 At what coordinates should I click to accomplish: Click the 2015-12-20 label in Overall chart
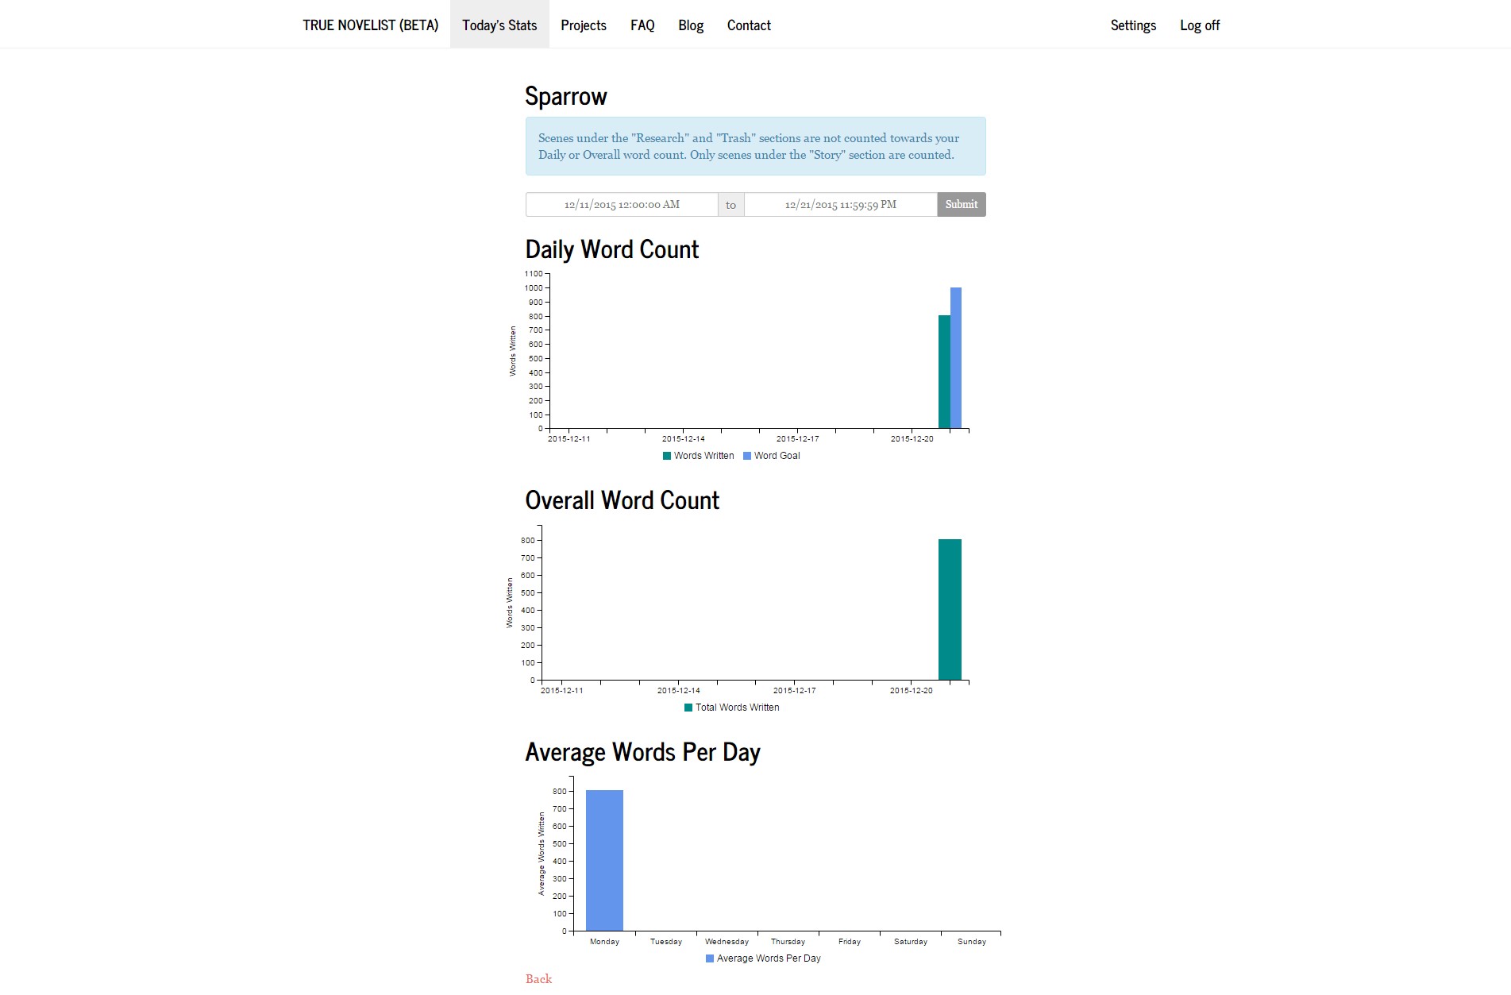pos(912,691)
